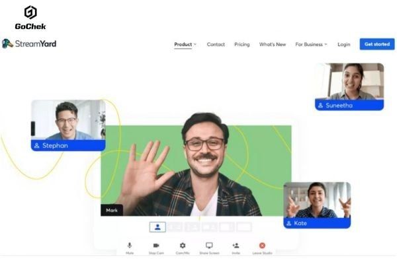Click the Stop Cam camera icon
This screenshot has width=397, height=264.
[x=156, y=246]
